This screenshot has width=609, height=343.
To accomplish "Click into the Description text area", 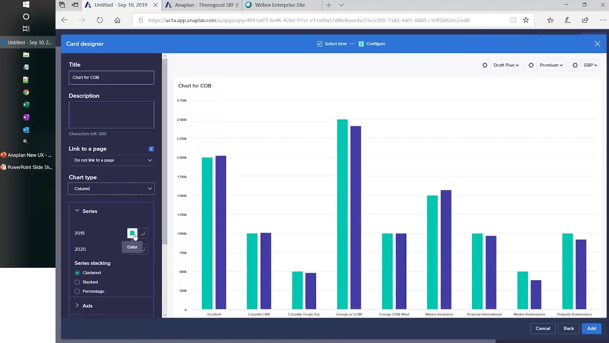I will coord(111,115).
